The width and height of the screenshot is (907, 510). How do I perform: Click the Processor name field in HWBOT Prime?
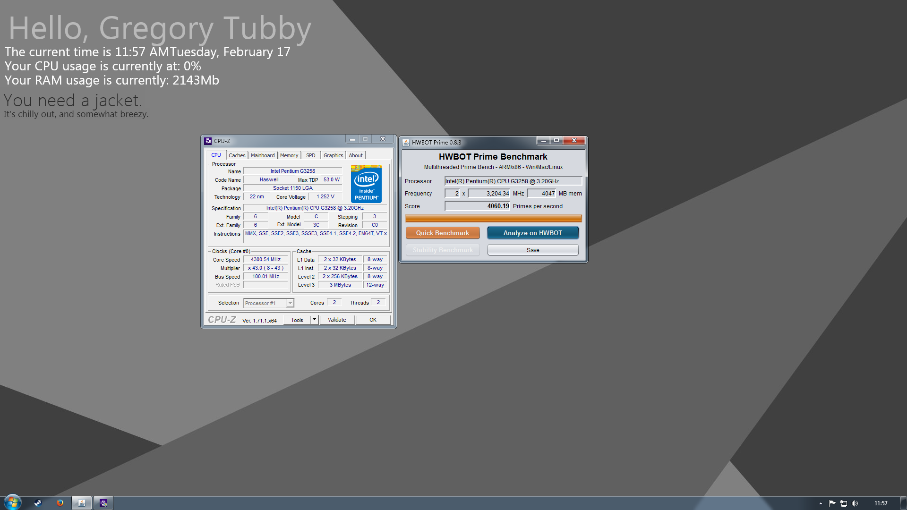513,181
